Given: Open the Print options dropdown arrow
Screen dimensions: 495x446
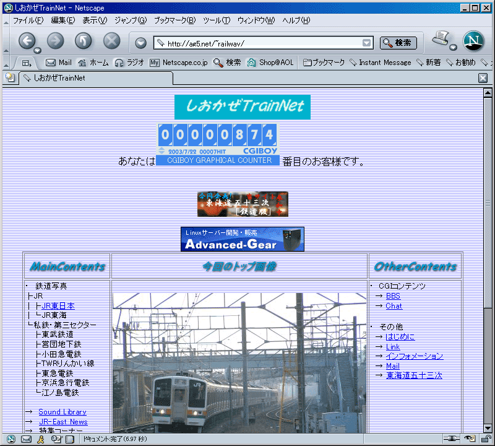Looking at the screenshot, I should [454, 48].
